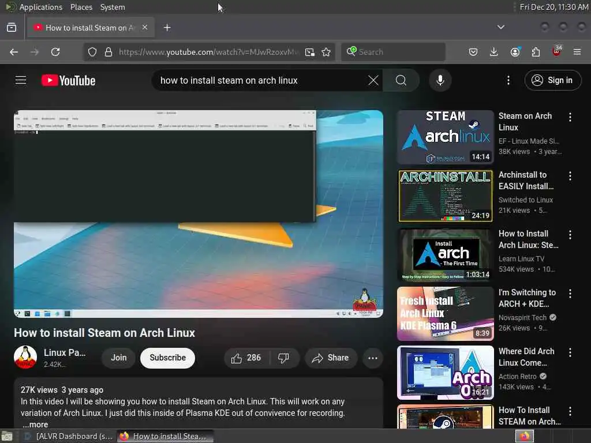Image resolution: width=591 pixels, height=443 pixels.
Task: Open the Places menu
Action: point(81,7)
